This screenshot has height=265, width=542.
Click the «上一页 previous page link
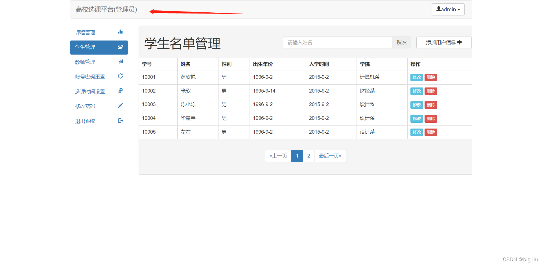[x=278, y=156]
